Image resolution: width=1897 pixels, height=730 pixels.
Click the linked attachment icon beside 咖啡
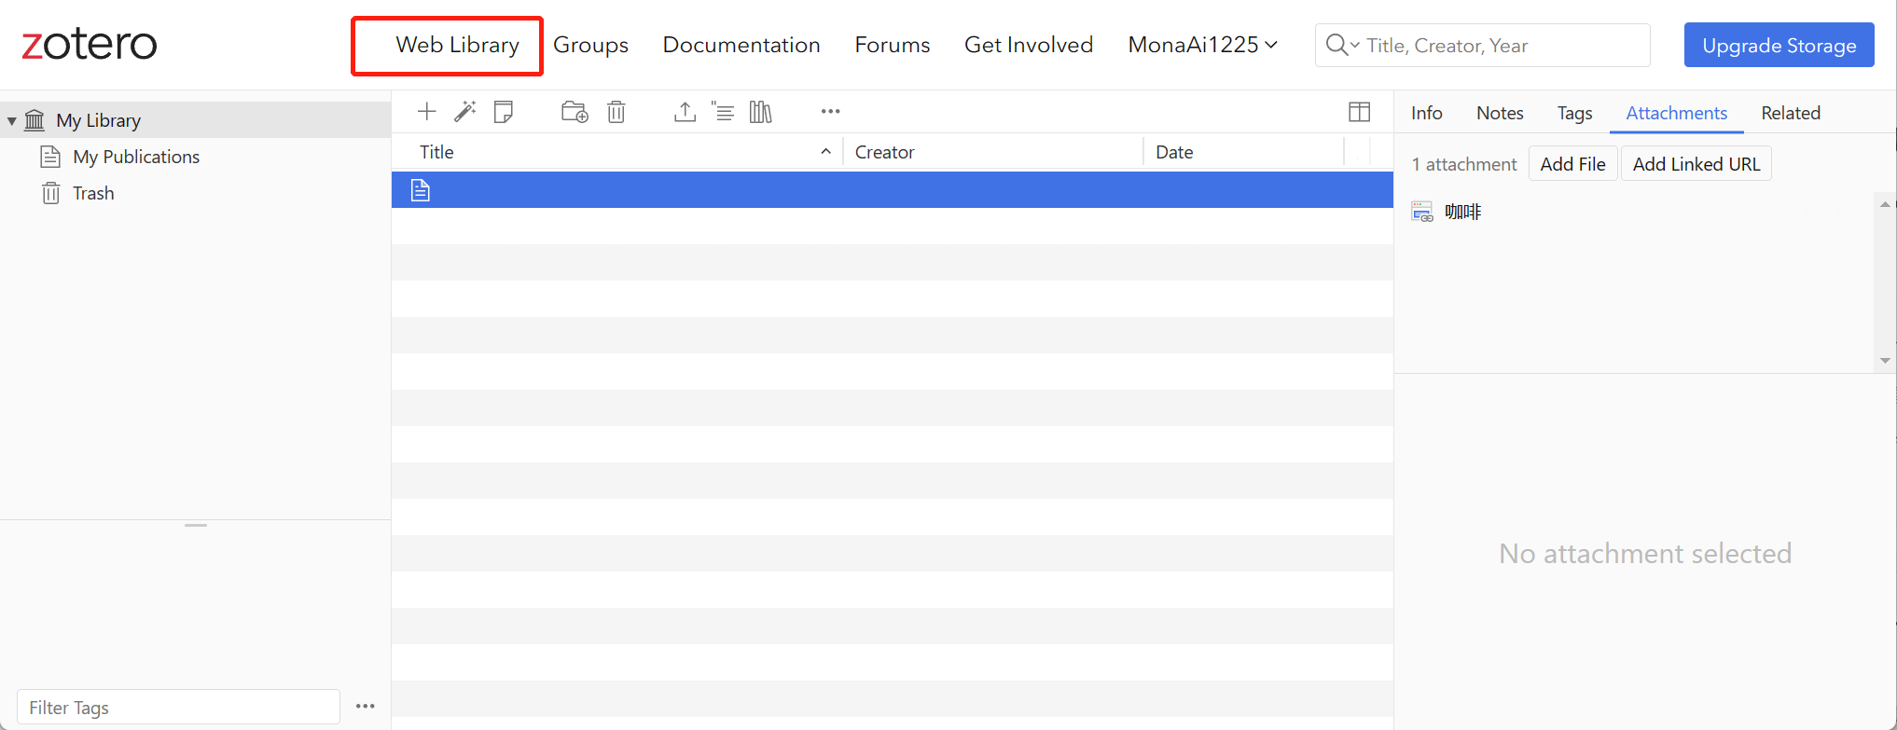(1422, 212)
